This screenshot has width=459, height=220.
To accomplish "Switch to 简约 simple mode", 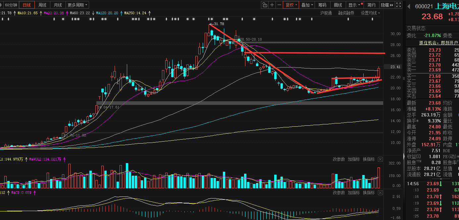I will point(372,5).
